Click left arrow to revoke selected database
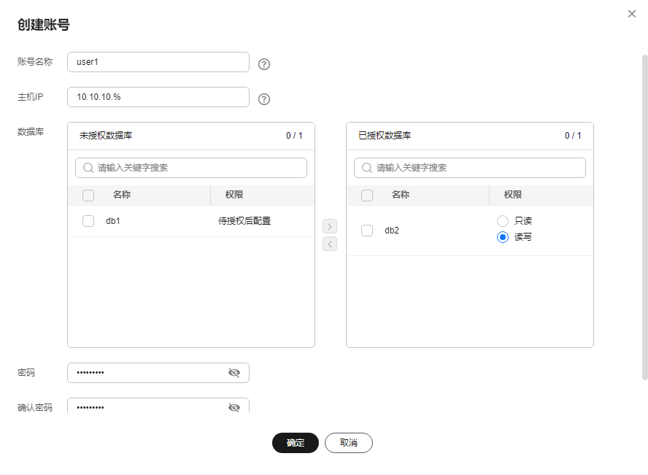Screen dimensions: 648x475 [330, 244]
